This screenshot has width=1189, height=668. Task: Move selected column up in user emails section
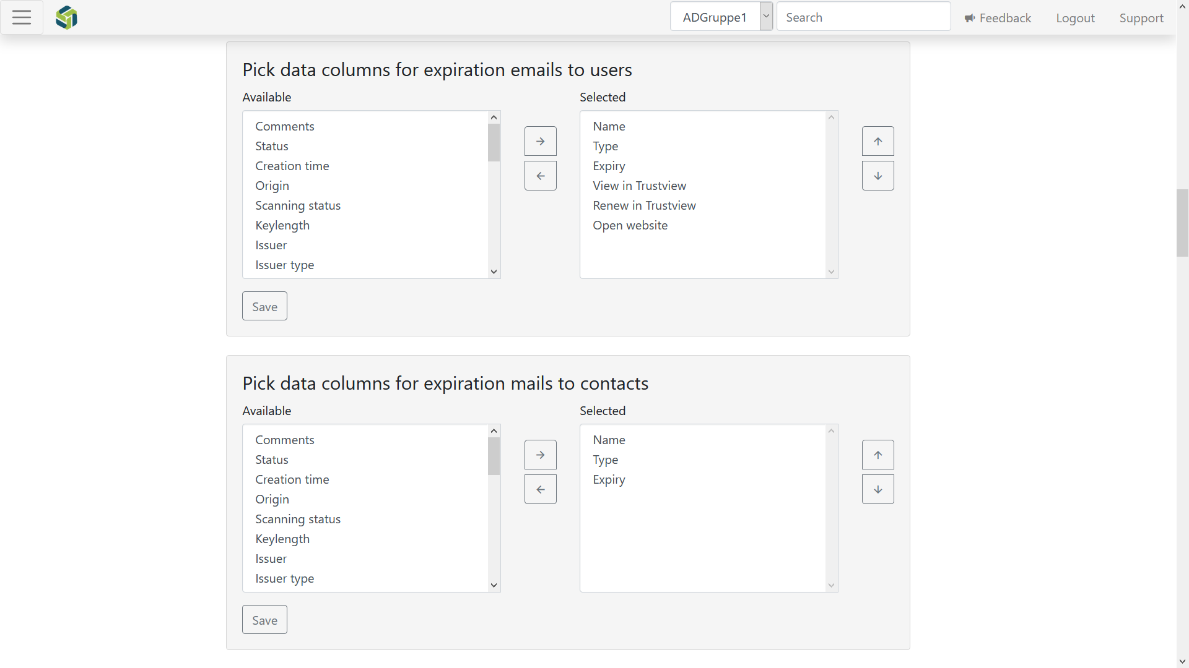click(x=878, y=141)
